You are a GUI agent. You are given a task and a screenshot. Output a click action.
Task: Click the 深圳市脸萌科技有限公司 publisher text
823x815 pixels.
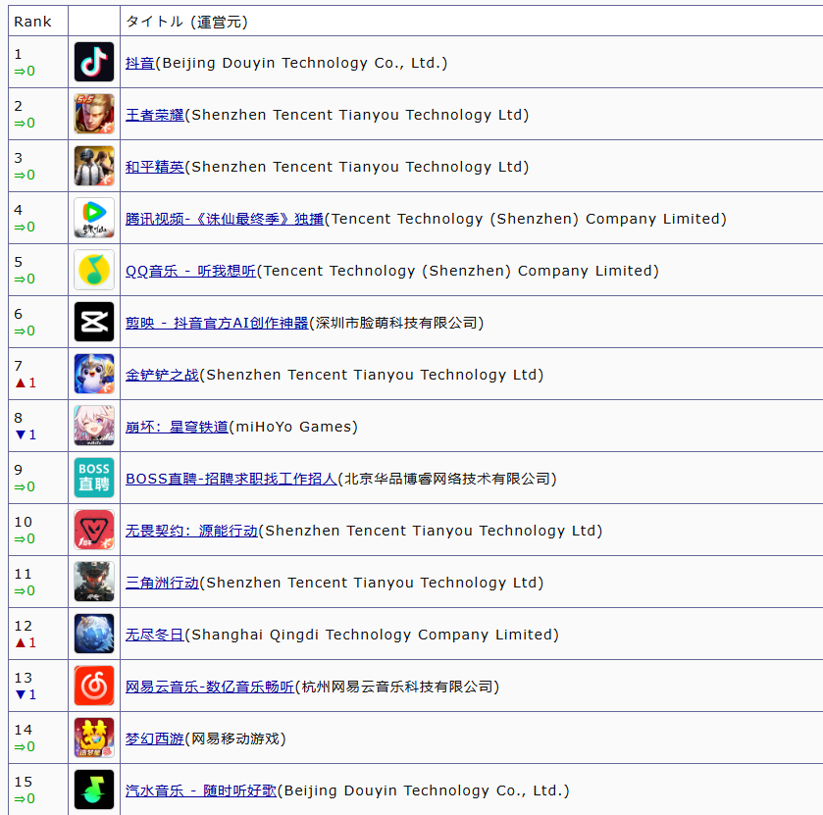(396, 323)
